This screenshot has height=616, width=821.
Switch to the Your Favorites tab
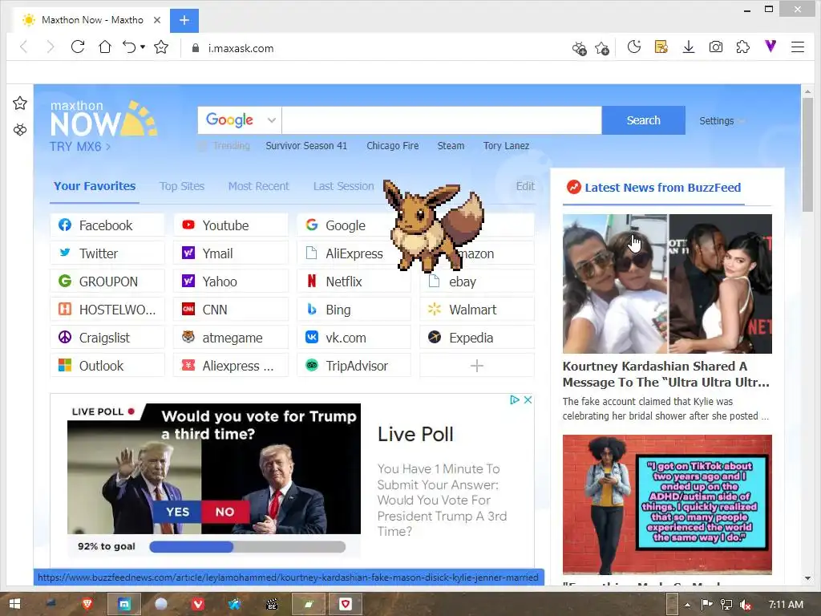(x=95, y=186)
